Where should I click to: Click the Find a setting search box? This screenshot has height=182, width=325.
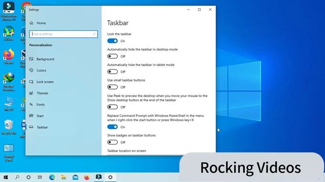click(63, 34)
